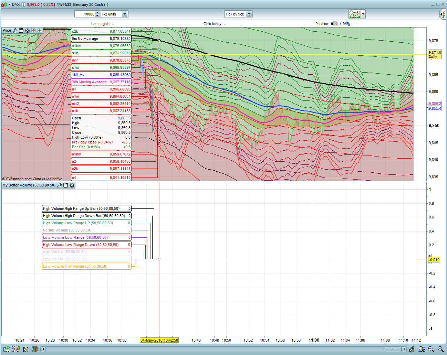Open the DAX chart type menu arrow

coord(9,4)
